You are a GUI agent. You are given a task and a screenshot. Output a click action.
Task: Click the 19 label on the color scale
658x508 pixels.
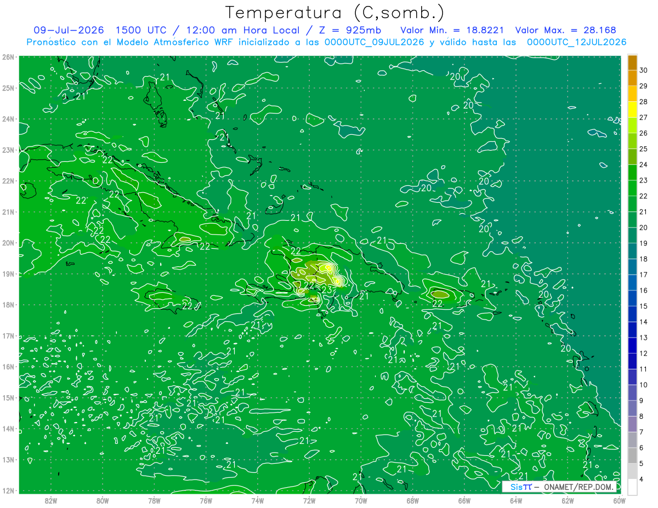[x=644, y=243]
